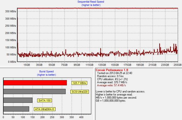Click Random access: 0.1ms value

110,76
